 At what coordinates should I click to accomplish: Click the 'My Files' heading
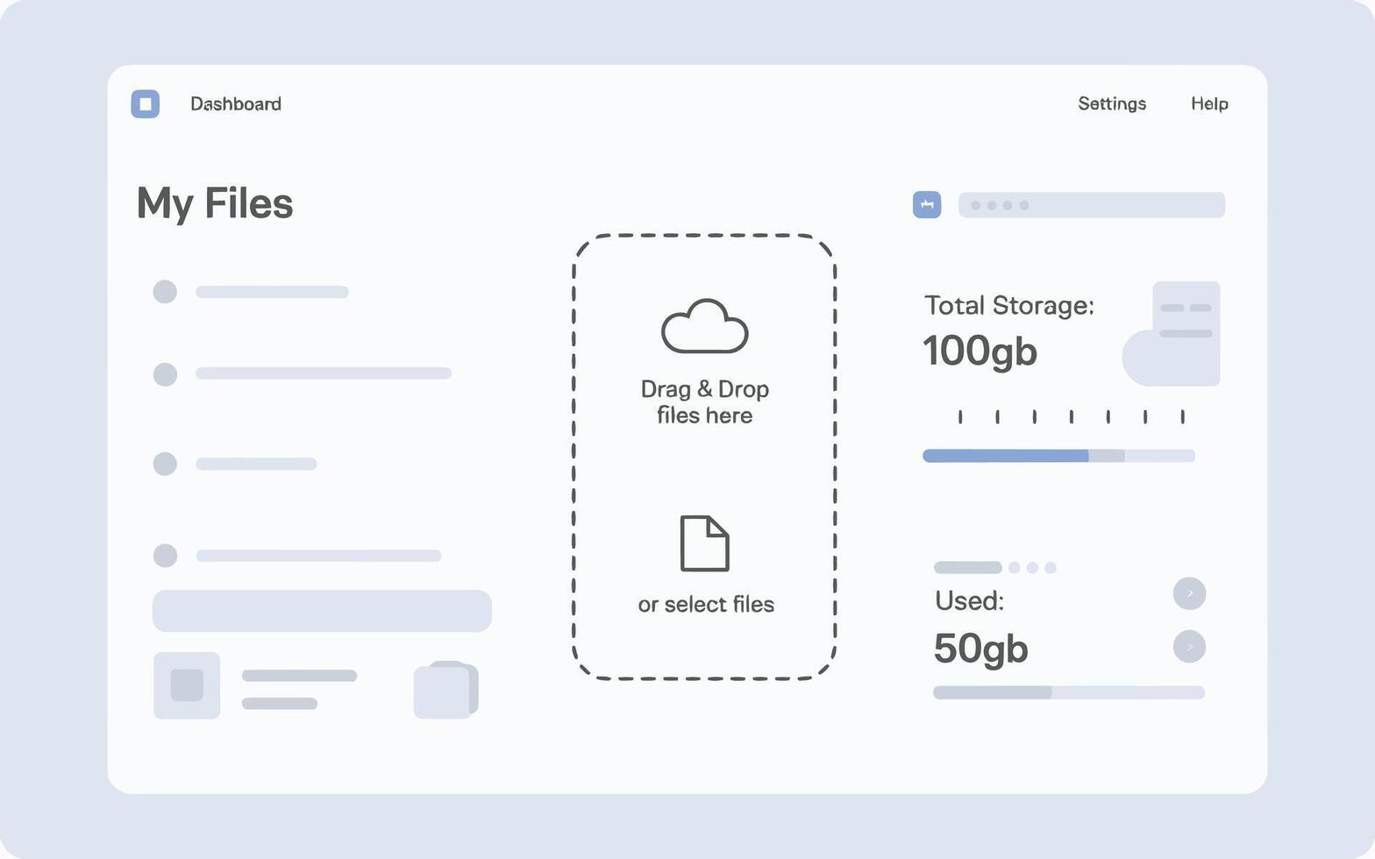coord(215,203)
